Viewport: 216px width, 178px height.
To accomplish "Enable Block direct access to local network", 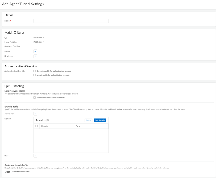I will click(34, 97).
